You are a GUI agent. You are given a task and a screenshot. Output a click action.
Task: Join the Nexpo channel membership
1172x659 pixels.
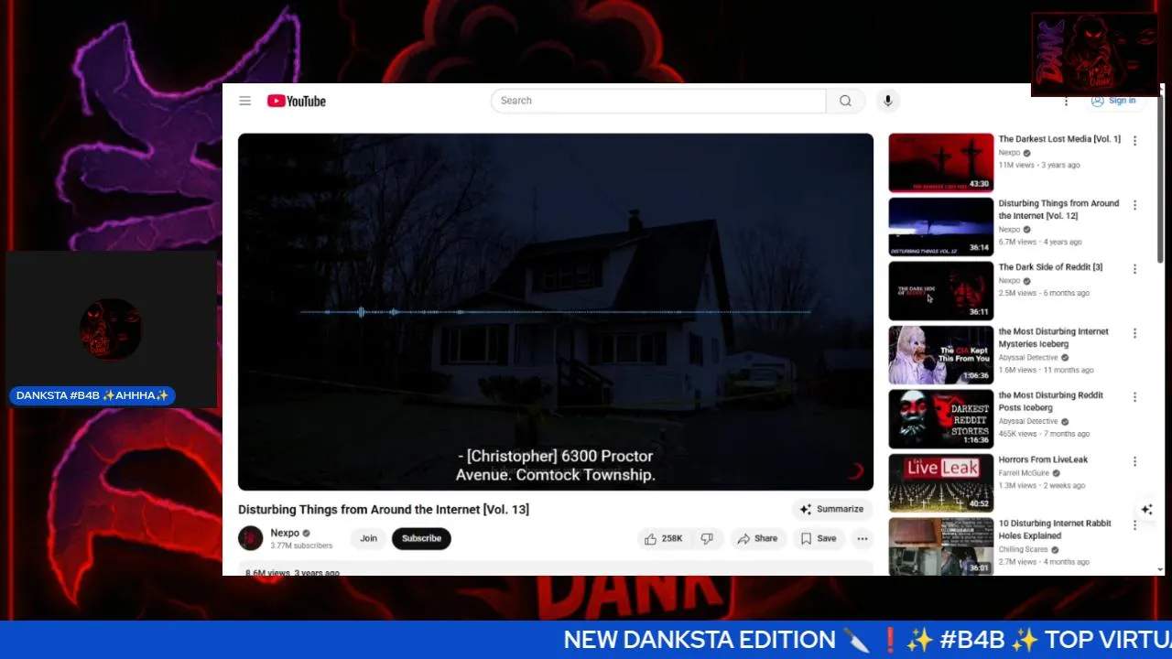368,538
